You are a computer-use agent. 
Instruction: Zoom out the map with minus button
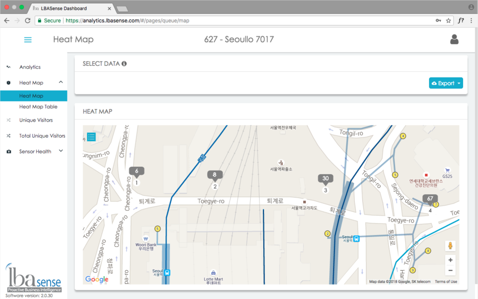click(450, 270)
